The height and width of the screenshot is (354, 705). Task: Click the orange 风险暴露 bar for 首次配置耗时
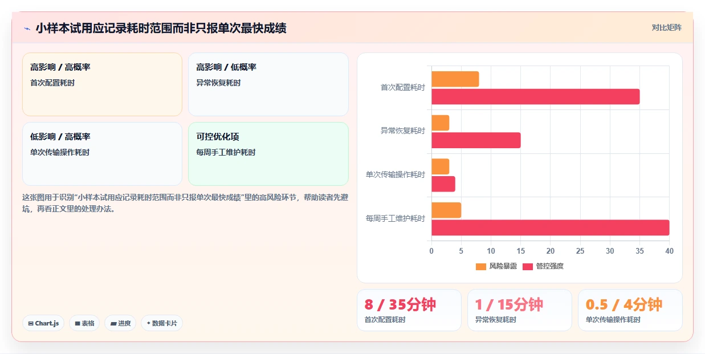[455, 79]
